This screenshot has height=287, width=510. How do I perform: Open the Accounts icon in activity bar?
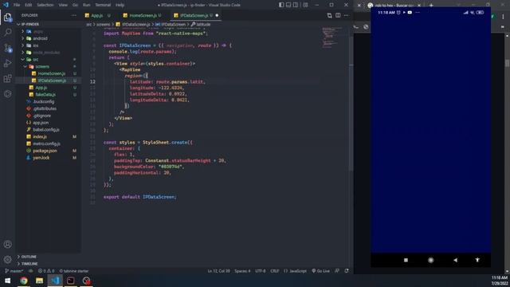click(x=7, y=245)
